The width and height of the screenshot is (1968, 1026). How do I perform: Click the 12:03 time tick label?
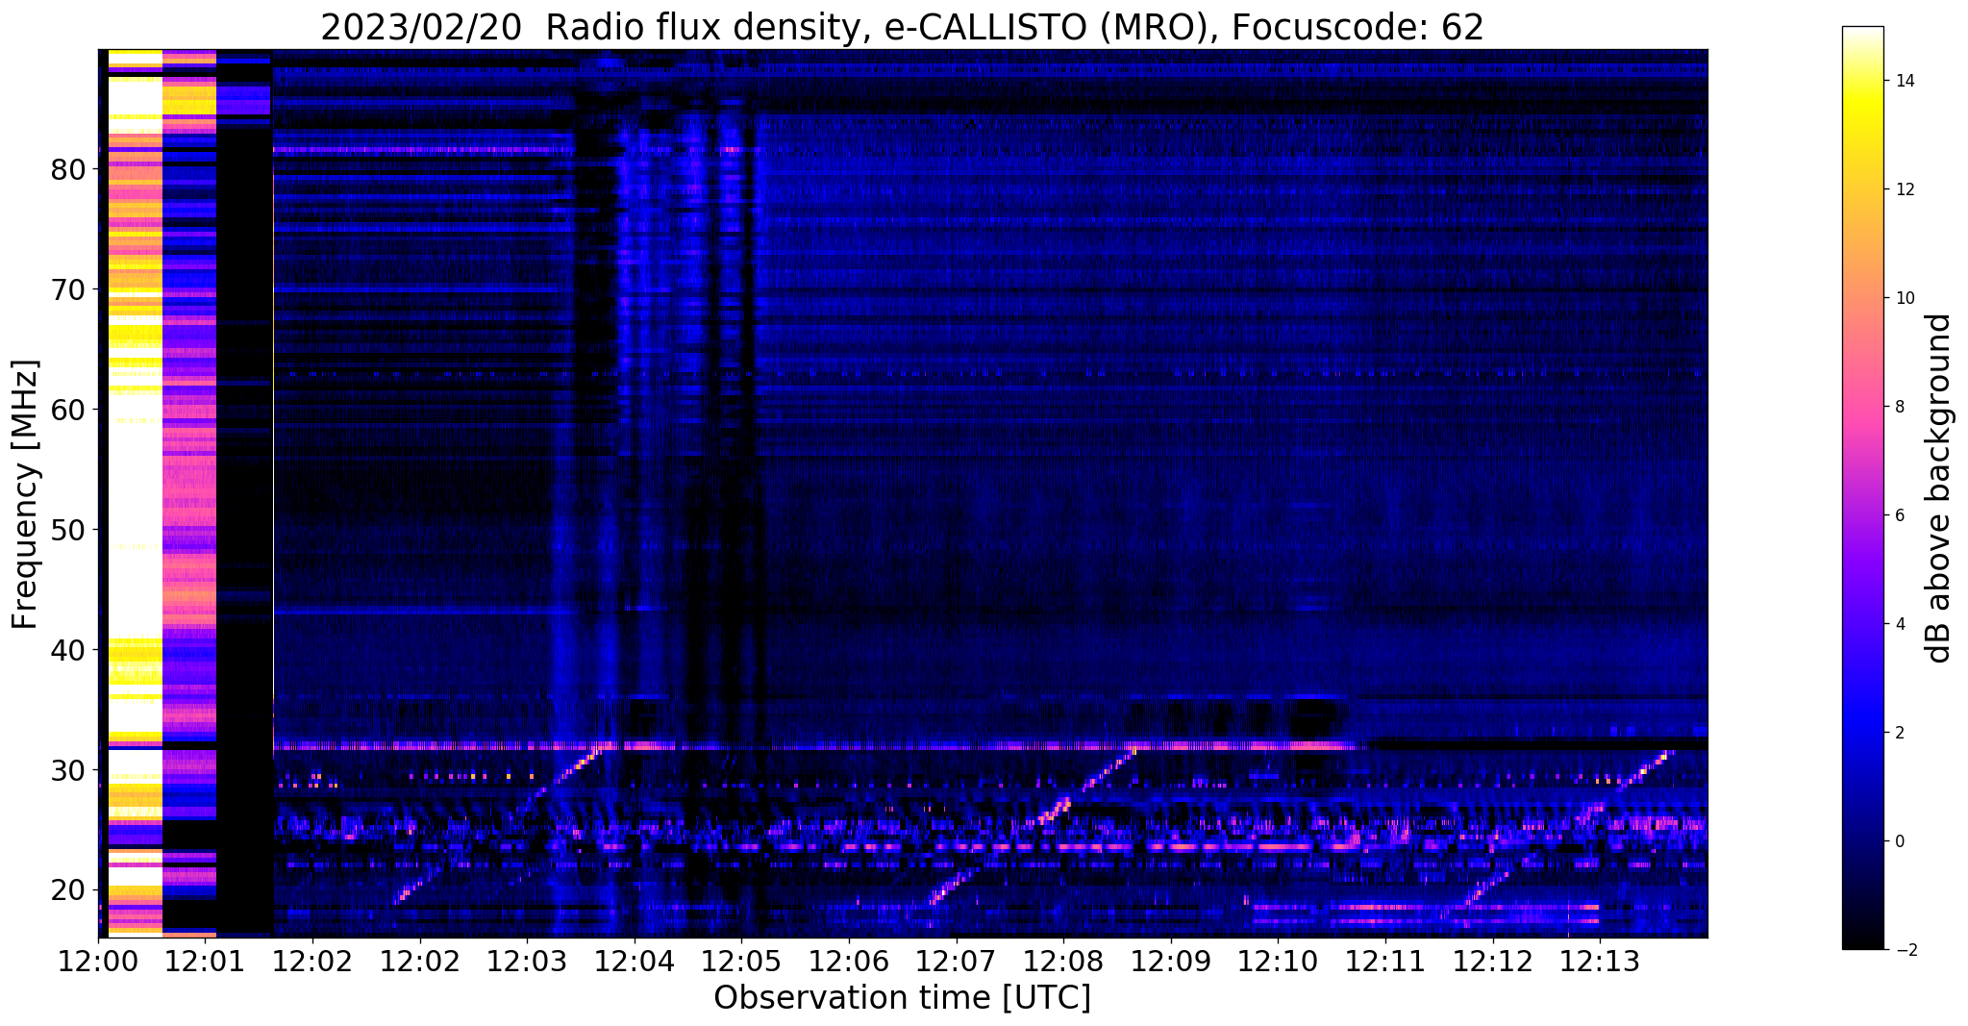click(x=527, y=961)
